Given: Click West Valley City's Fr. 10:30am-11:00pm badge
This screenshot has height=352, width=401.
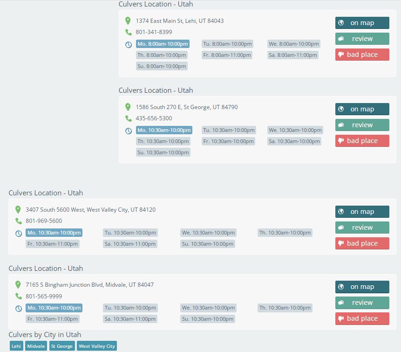Looking at the screenshot, I should click(53, 244).
